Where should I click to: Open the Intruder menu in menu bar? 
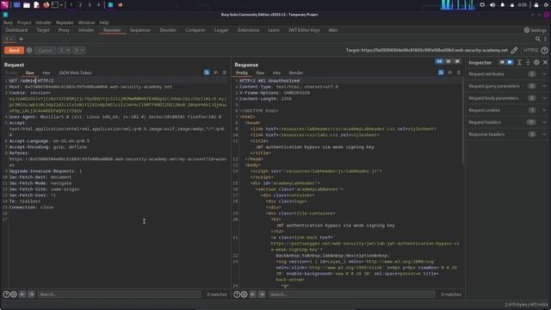(43, 22)
